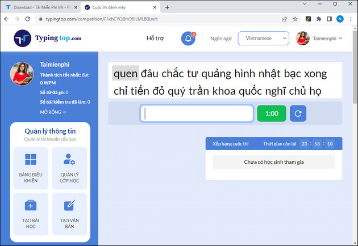Click the 1:00 timer button
This screenshot has height=246, width=358.
pos(272,113)
